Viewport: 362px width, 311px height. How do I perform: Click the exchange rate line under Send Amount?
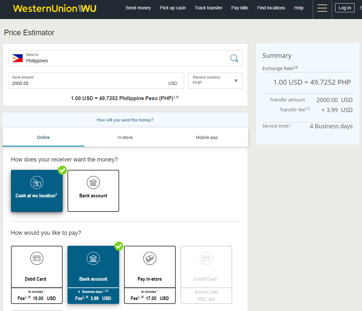pyautogui.click(x=125, y=98)
